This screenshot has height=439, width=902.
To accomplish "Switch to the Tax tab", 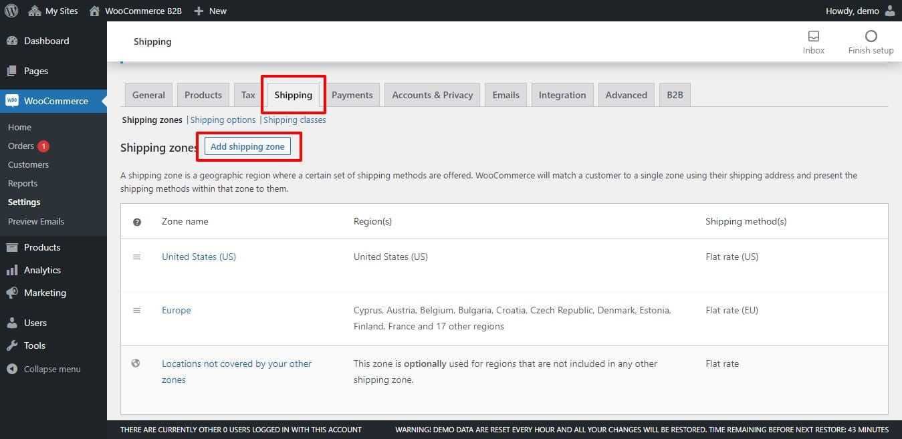I will (248, 95).
